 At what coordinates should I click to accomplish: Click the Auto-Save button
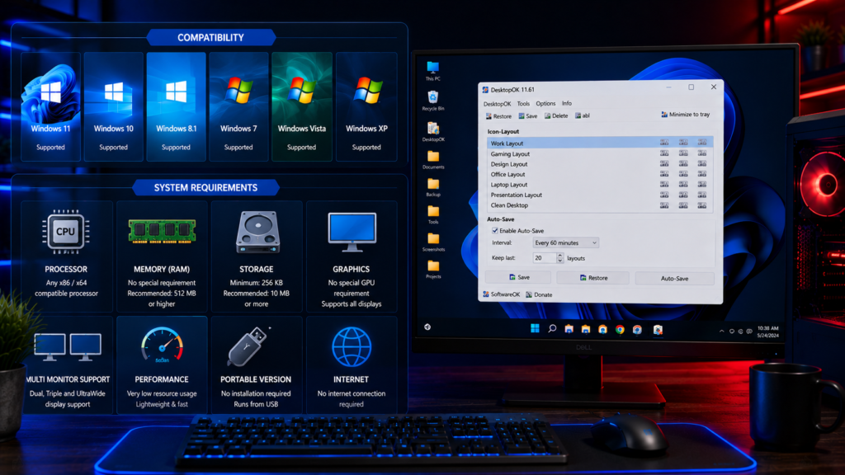click(675, 279)
